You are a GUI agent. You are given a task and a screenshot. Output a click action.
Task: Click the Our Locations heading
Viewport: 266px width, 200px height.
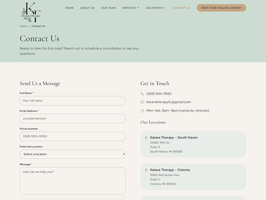pyautogui.click(x=153, y=122)
